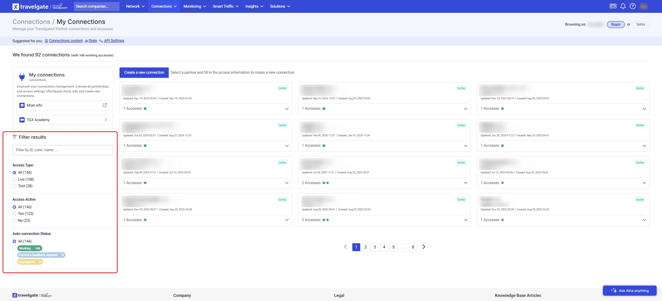The width and height of the screenshot is (662, 301).
Task: Click the Filter by ID, conn. name field
Action: point(63,150)
